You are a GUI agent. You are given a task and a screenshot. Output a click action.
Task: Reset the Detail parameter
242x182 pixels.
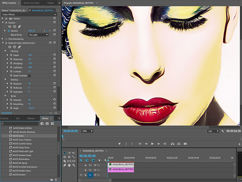[x=55, y=55]
